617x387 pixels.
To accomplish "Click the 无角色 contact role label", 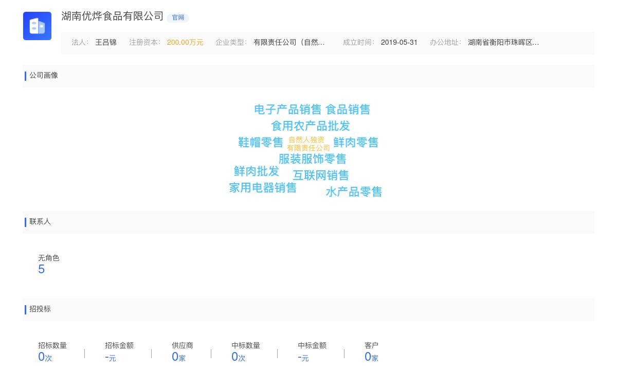I will pos(49,258).
